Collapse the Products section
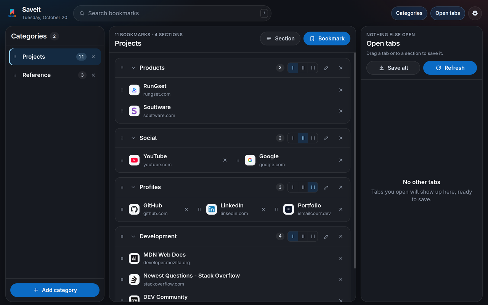This screenshot has width=488, height=305. [x=133, y=68]
